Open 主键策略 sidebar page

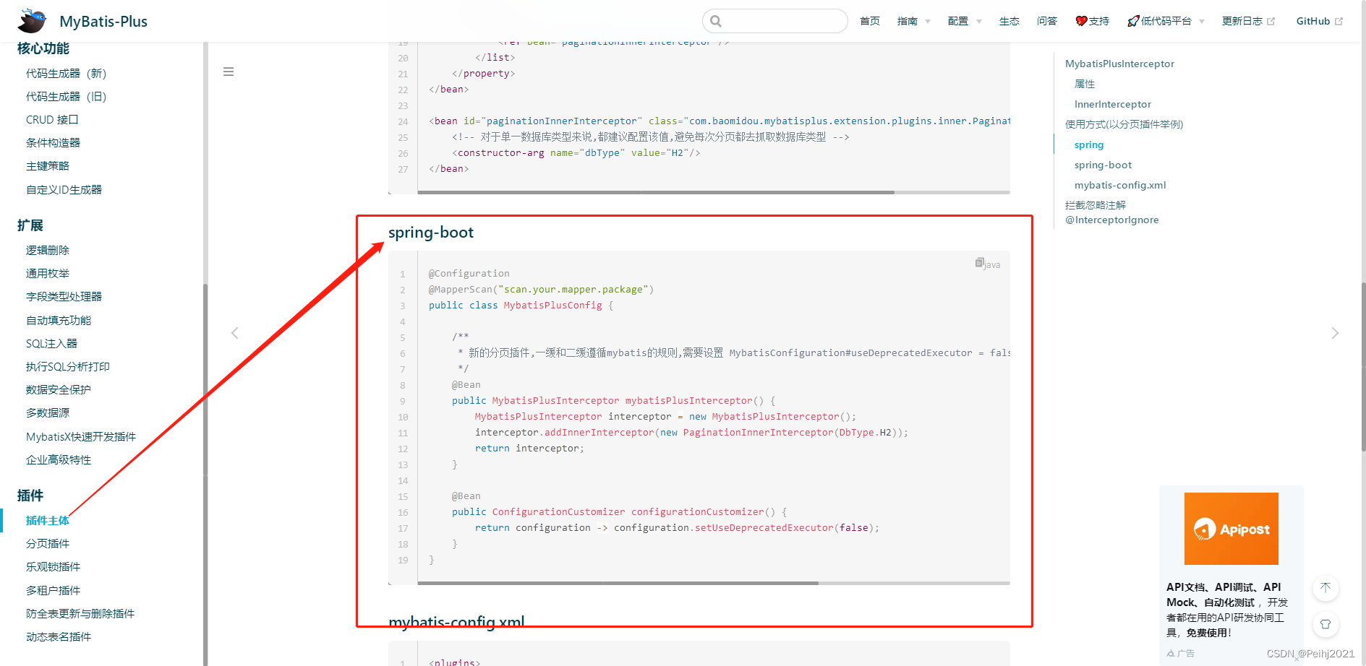coord(48,166)
